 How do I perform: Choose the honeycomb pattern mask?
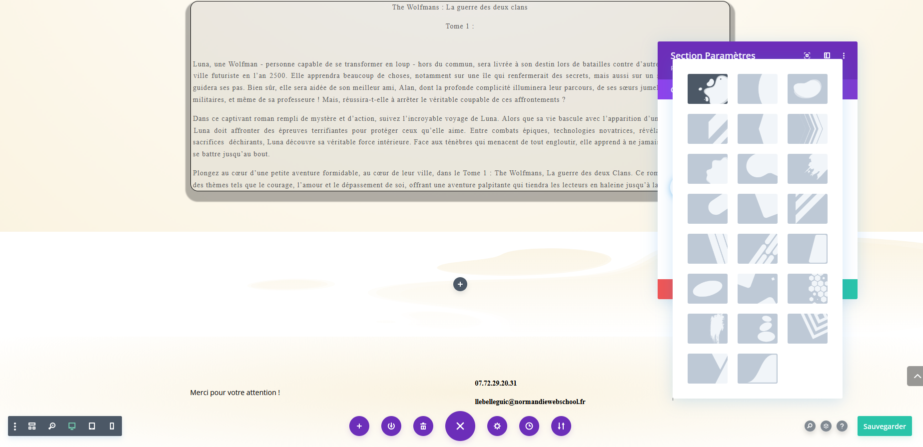(x=808, y=289)
